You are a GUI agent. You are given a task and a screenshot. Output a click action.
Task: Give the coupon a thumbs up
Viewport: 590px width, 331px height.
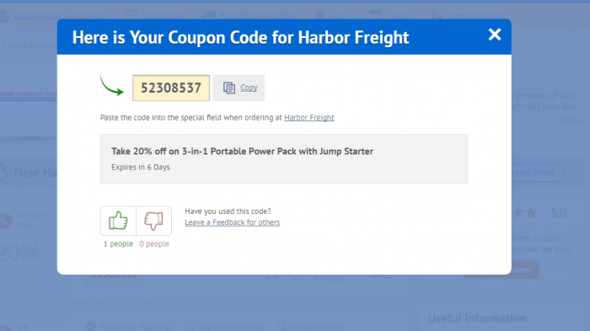tap(118, 221)
